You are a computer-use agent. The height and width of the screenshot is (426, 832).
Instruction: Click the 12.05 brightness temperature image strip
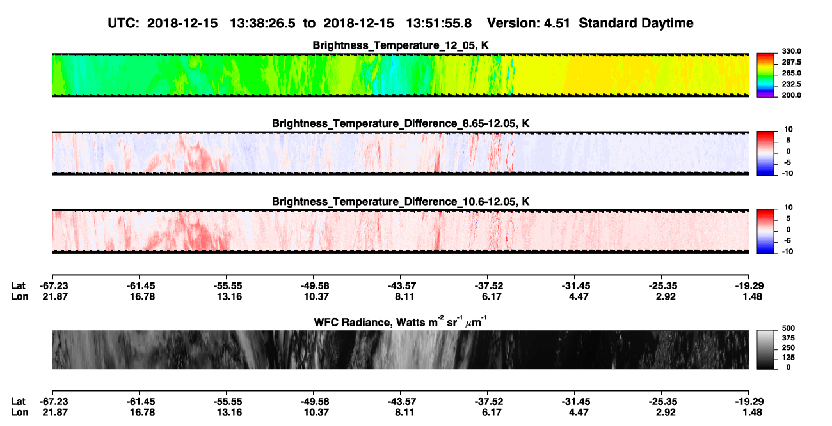401,75
